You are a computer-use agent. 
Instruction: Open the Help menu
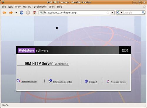pos(60,7)
